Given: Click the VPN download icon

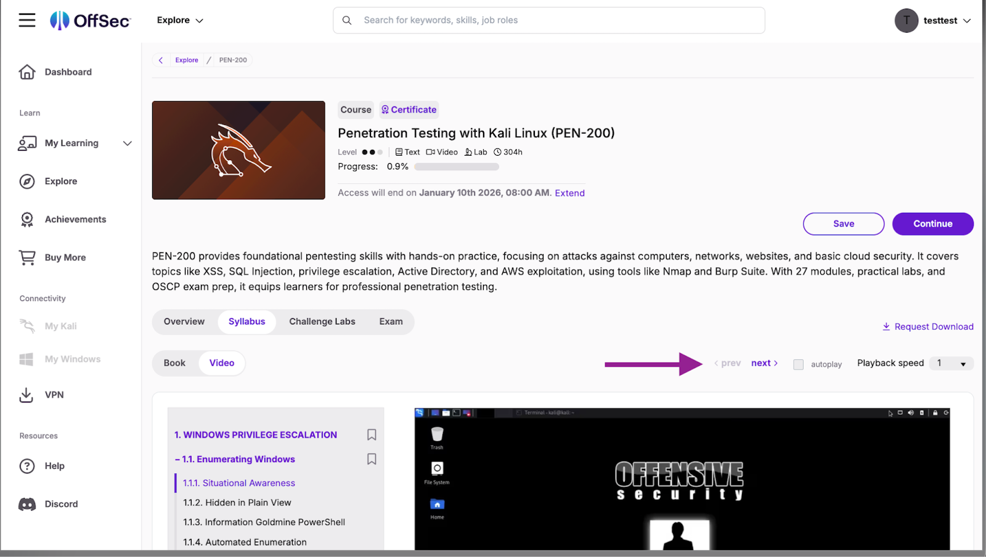Looking at the screenshot, I should (x=26, y=395).
